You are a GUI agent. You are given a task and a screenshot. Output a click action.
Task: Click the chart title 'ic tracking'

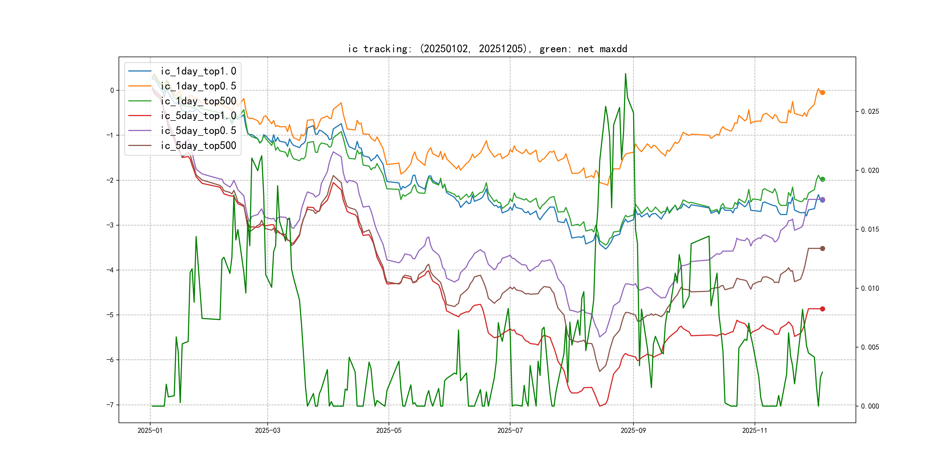click(x=487, y=49)
